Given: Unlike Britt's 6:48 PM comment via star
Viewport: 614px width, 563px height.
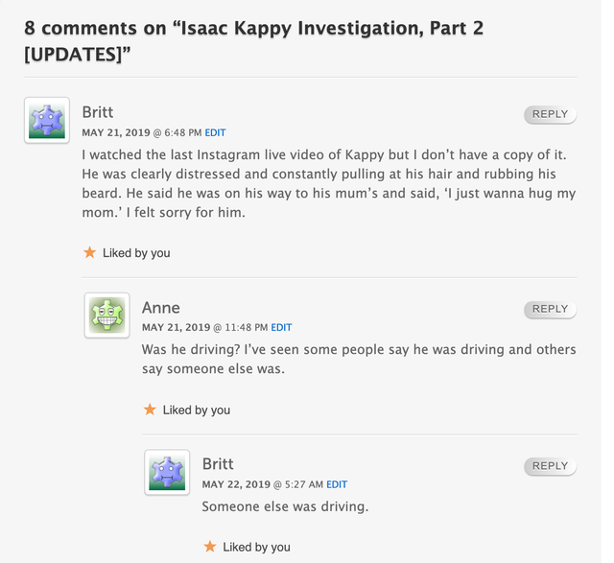Looking at the screenshot, I should 89,252.
